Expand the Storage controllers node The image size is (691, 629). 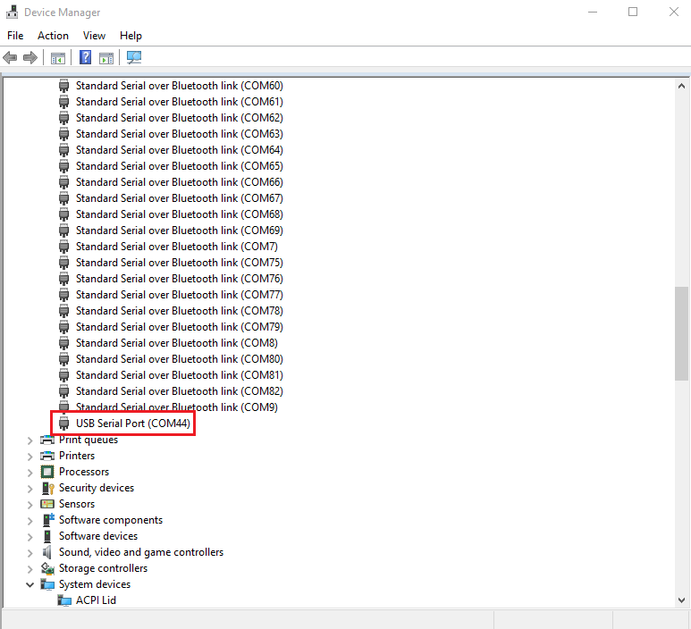click(x=30, y=568)
